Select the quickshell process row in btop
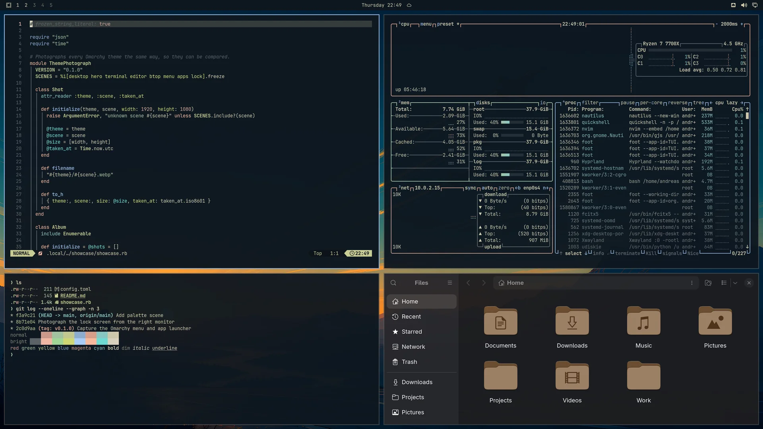 click(651, 122)
